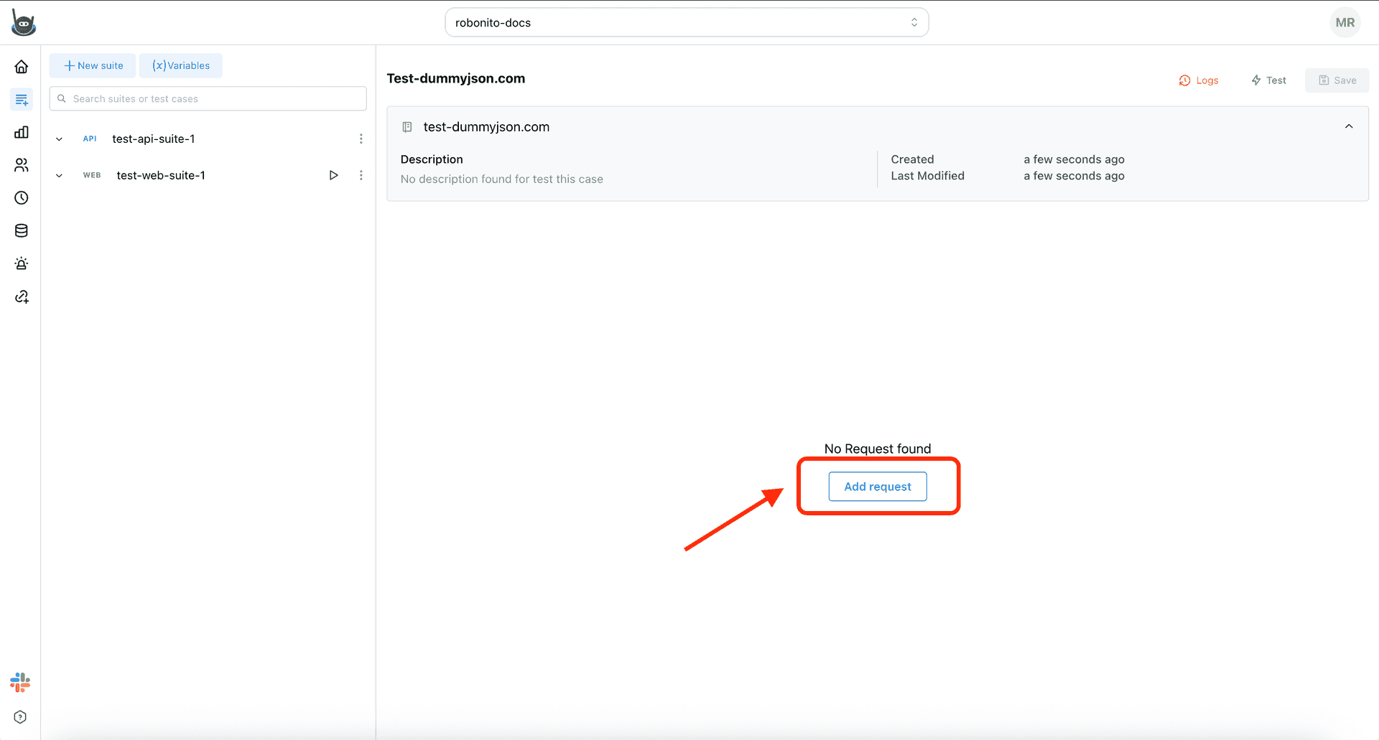Click the API tag on test-api-suite-1
The height and width of the screenshot is (740, 1379).
90,139
